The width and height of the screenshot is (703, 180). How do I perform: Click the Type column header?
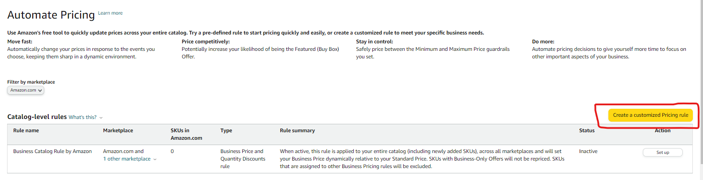pyautogui.click(x=226, y=130)
